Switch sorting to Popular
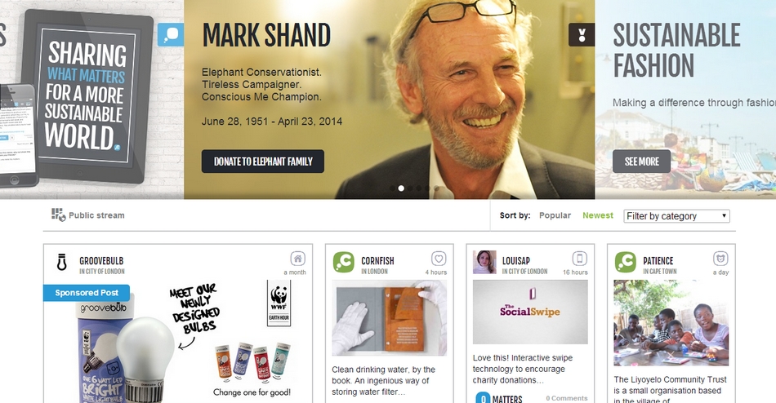This screenshot has height=403, width=776. tap(555, 215)
